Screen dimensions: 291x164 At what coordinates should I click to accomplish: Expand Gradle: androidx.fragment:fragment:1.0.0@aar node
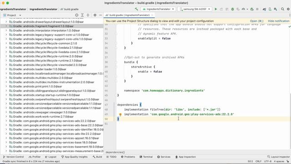[6, 26]
